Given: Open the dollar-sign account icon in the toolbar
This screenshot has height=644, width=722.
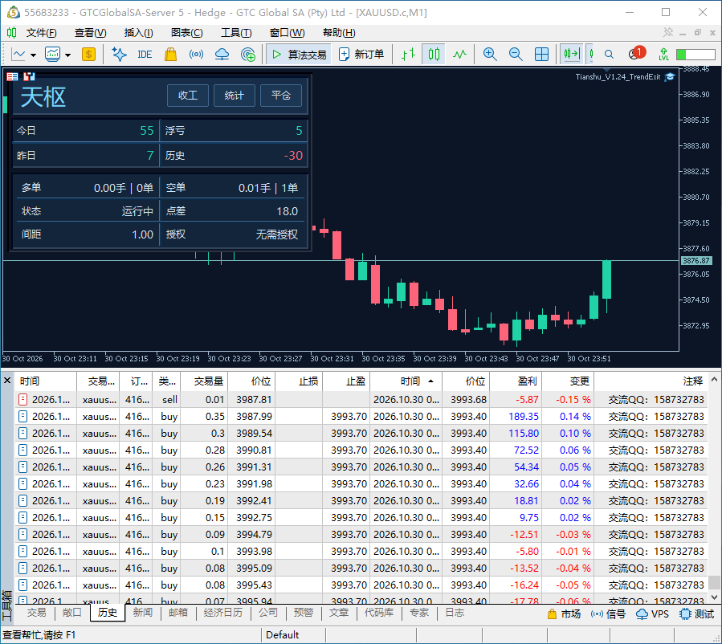Looking at the screenshot, I should coord(88,55).
